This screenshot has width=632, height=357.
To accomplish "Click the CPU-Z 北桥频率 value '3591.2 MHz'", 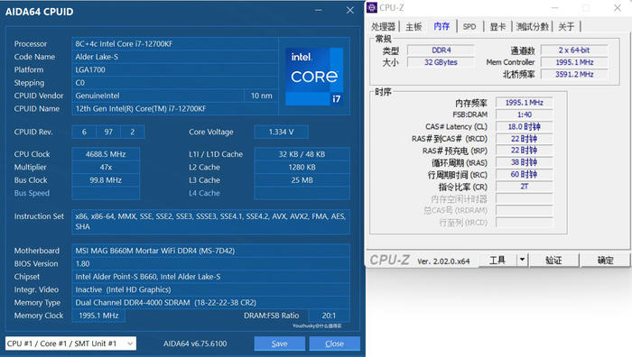I will [574, 75].
